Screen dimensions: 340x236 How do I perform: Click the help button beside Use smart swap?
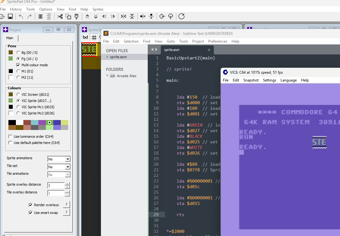[x=66, y=212]
